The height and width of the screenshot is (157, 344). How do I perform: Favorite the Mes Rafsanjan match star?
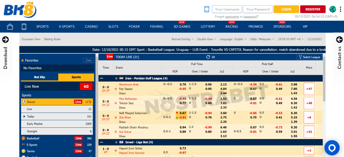click(x=116, y=103)
